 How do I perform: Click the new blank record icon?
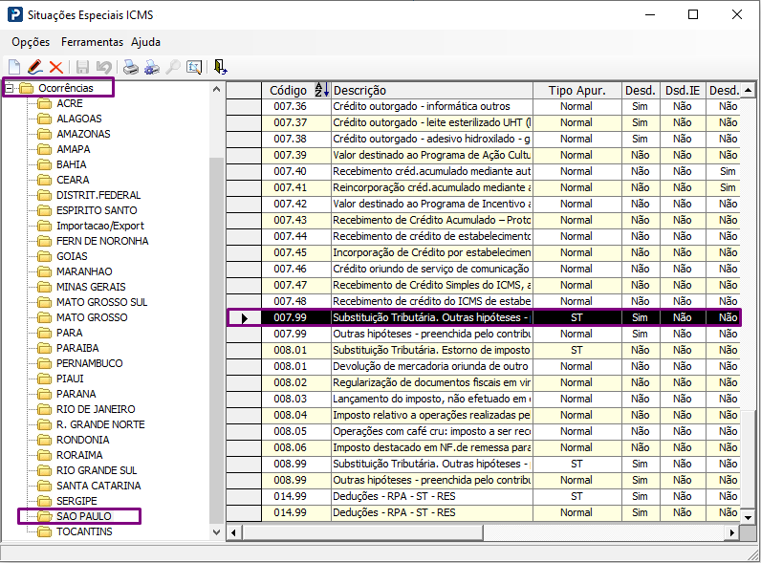point(14,67)
